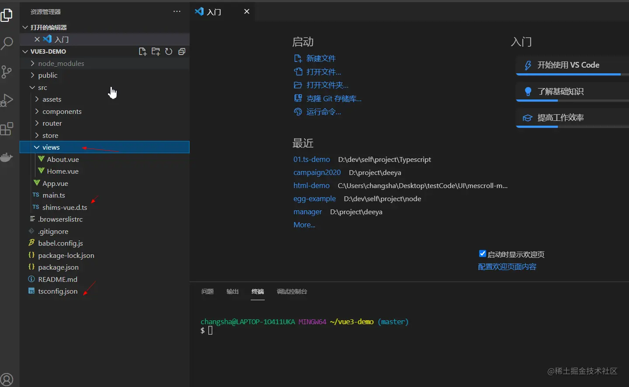The height and width of the screenshot is (387, 629).
Task: Open recent project egg-example
Action: pos(314,199)
